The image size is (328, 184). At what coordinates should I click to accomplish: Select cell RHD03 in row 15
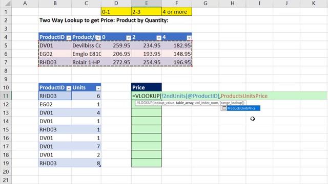pos(55,129)
